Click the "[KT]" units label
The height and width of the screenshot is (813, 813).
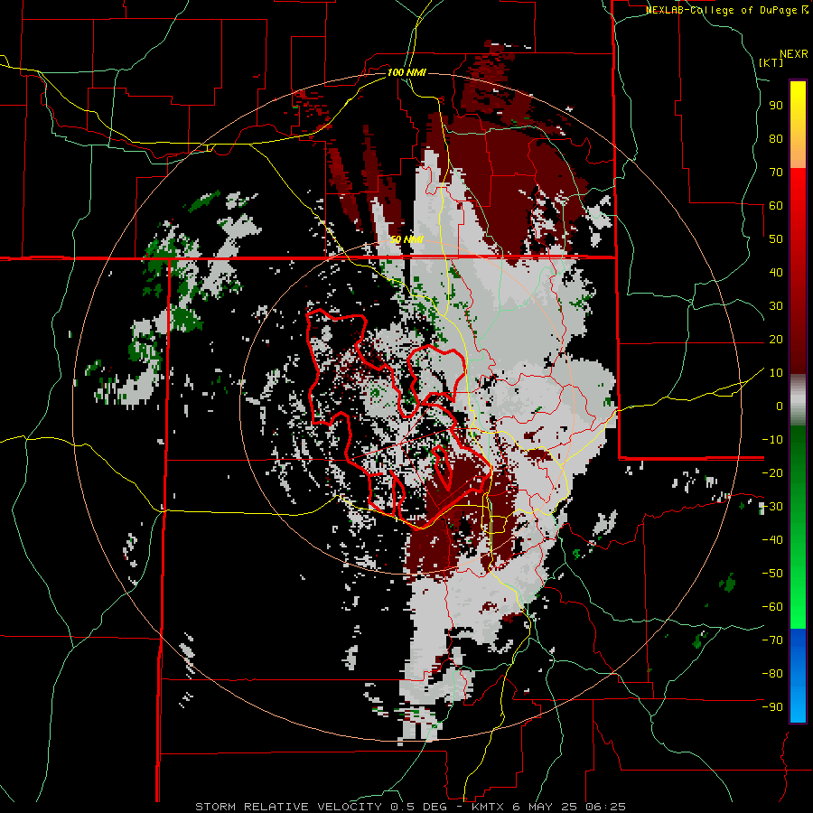coord(771,62)
